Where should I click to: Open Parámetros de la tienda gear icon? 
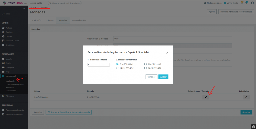pyautogui.click(x=3, y=110)
